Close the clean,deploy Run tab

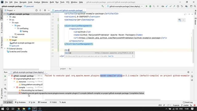pos(45,72)
